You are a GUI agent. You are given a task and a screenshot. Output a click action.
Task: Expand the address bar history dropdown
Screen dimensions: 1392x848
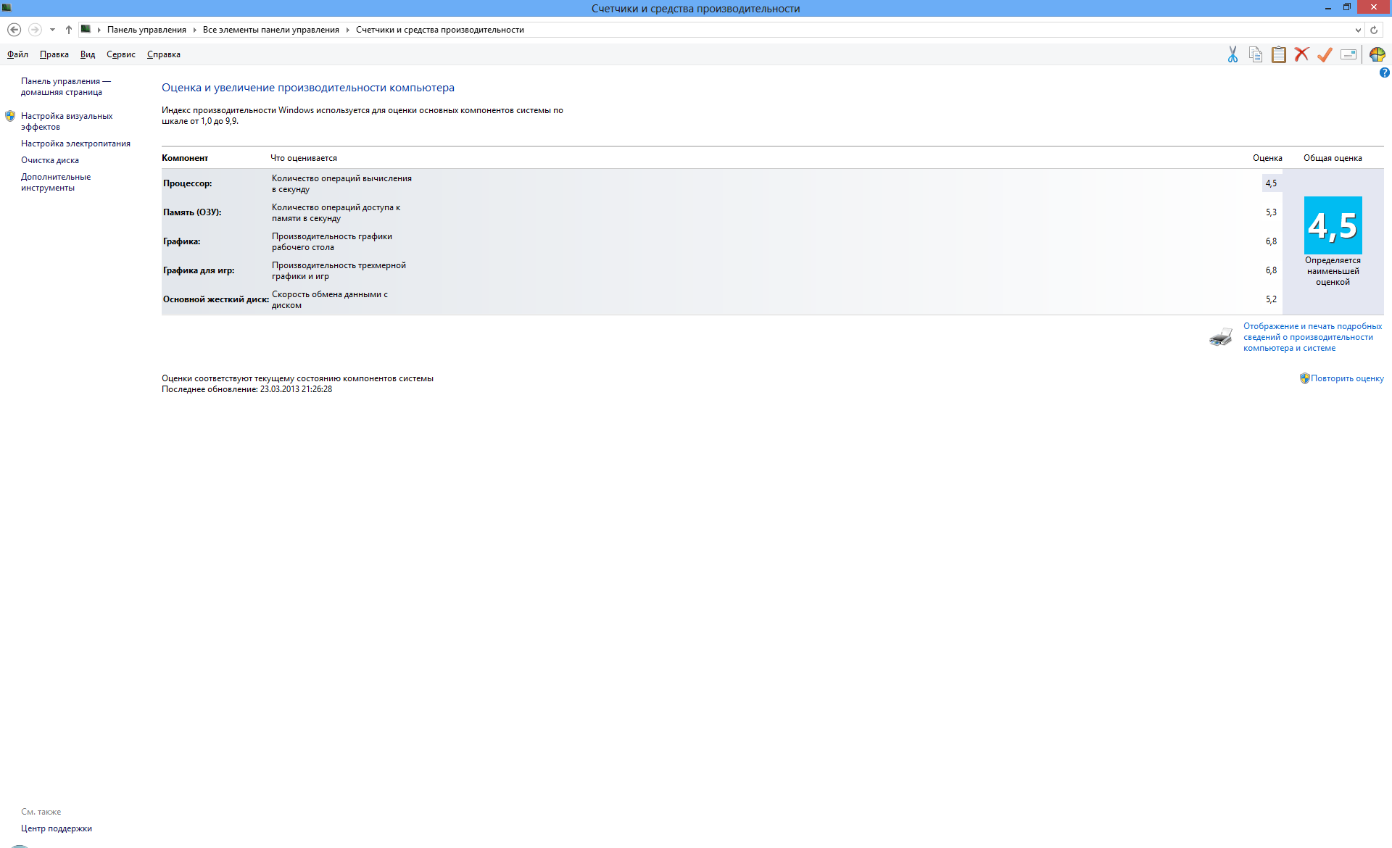(1358, 30)
